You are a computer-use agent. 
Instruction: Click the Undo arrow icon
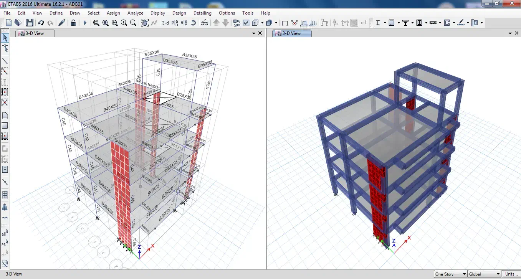point(41,23)
